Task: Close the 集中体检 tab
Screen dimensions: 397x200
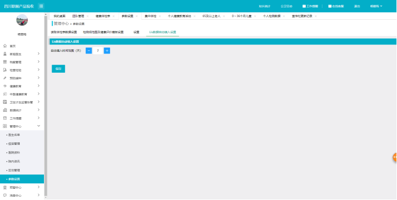Action: pyautogui.click(x=160, y=16)
